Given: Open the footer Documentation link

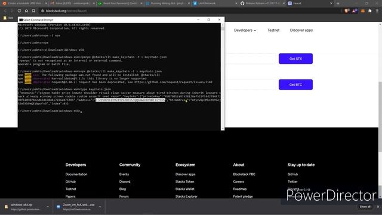Looking at the screenshot, I should [76, 174].
